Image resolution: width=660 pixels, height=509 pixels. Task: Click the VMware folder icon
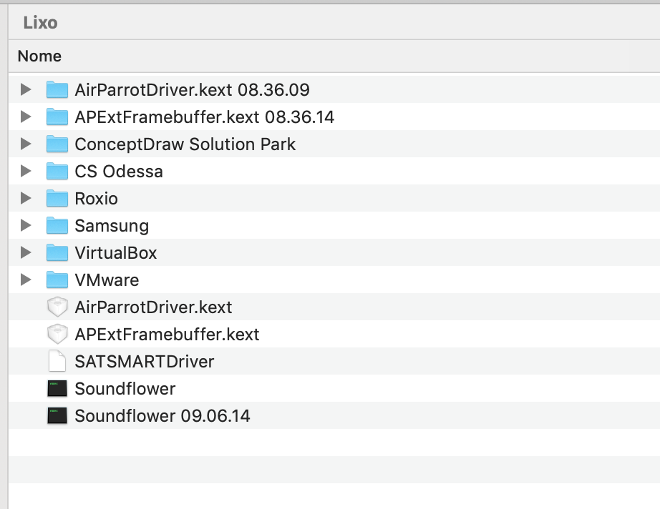(57, 280)
